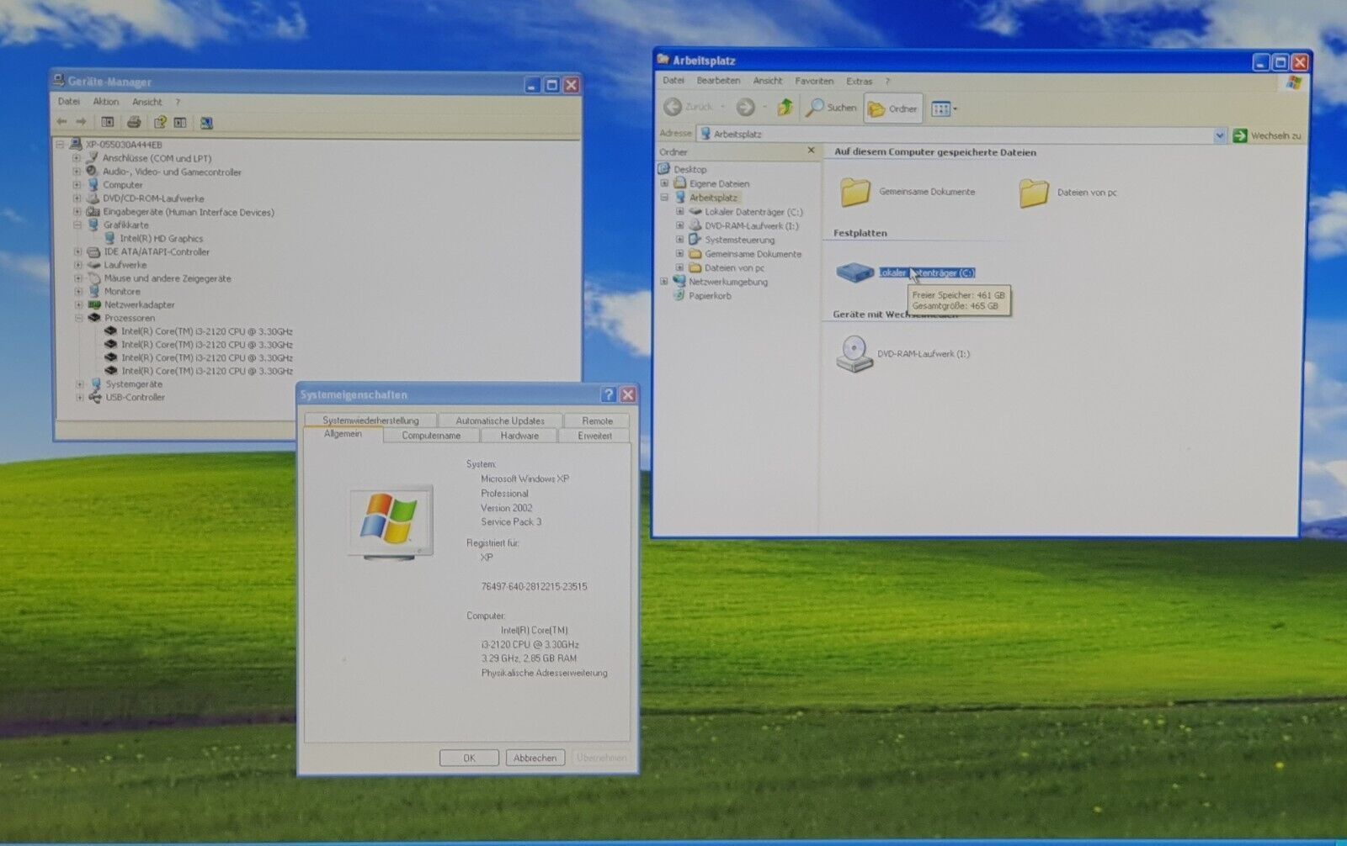Click the print icon in Geräte-Manager toolbar

(x=133, y=123)
